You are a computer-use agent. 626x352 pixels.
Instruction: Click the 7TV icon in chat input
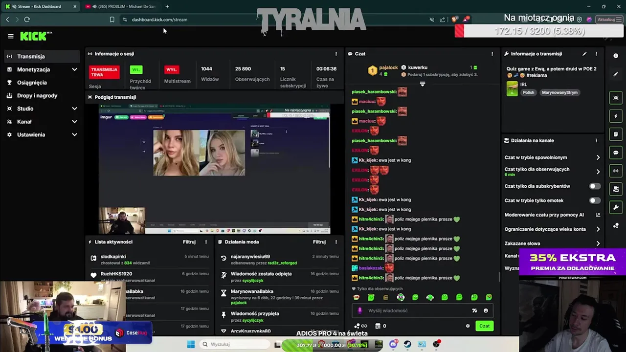pyautogui.click(x=474, y=310)
